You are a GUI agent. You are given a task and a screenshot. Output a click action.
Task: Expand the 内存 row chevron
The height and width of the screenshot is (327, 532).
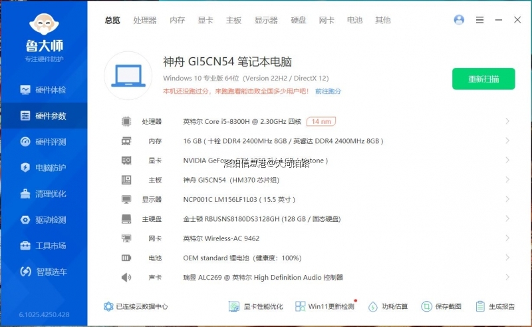(507, 141)
